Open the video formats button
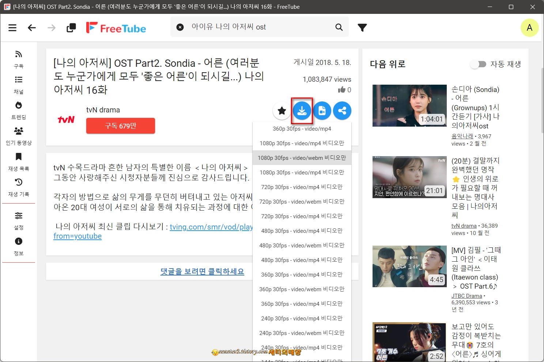Viewport: 544px width, 362px height. [322, 111]
